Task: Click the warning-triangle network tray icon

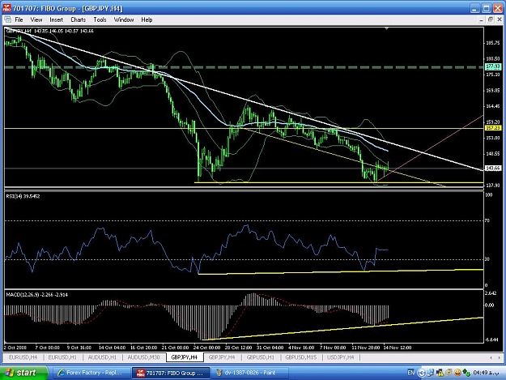Action: click(439, 373)
